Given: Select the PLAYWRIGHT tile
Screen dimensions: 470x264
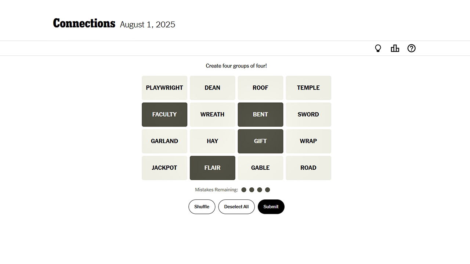Looking at the screenshot, I should (x=164, y=88).
